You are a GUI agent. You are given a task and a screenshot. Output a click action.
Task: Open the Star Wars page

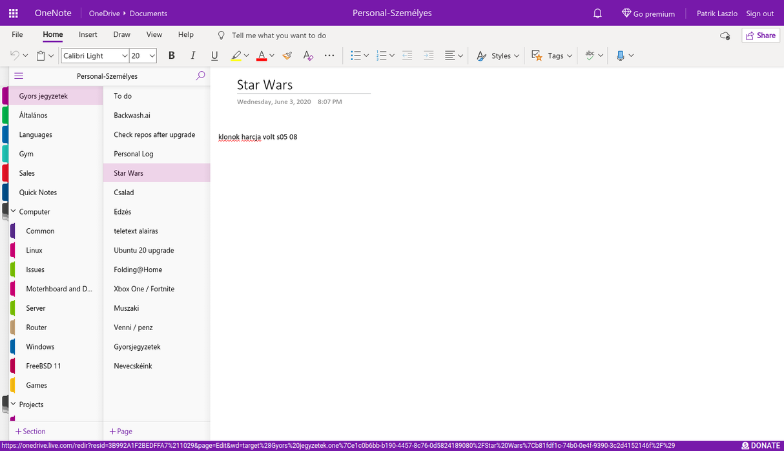pyautogui.click(x=128, y=173)
